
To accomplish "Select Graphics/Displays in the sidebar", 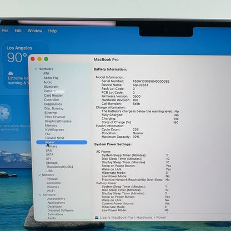I will tap(58, 121).
